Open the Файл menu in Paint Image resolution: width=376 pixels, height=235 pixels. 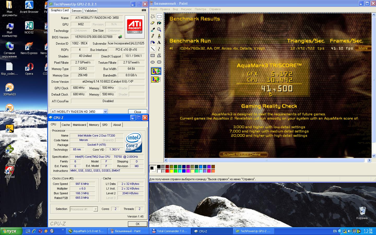(x=154, y=9)
